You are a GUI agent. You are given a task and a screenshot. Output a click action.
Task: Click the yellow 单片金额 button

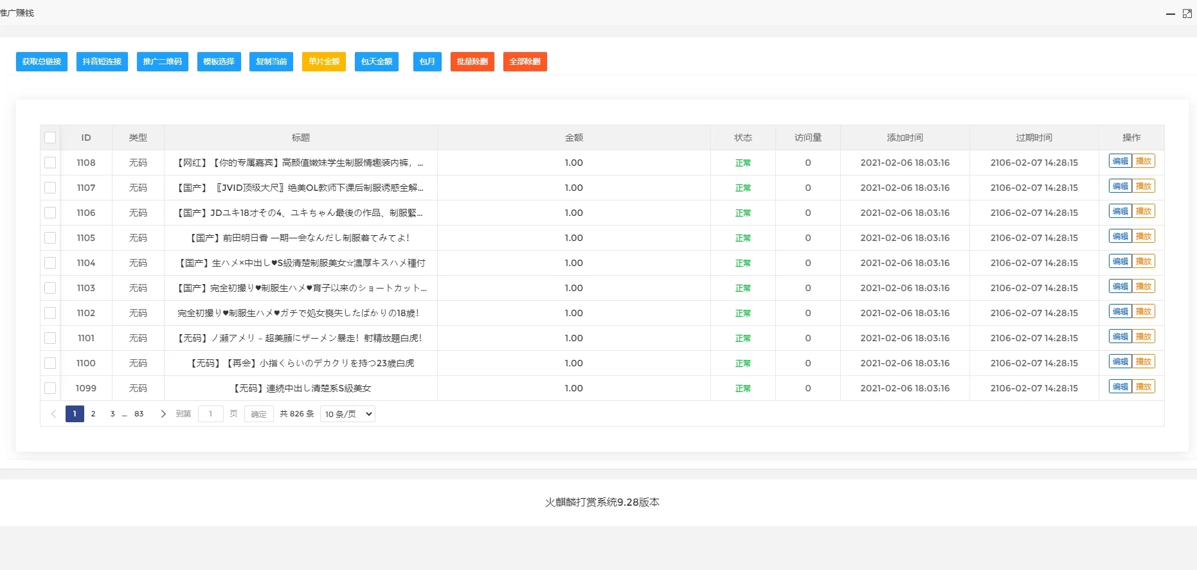324,62
